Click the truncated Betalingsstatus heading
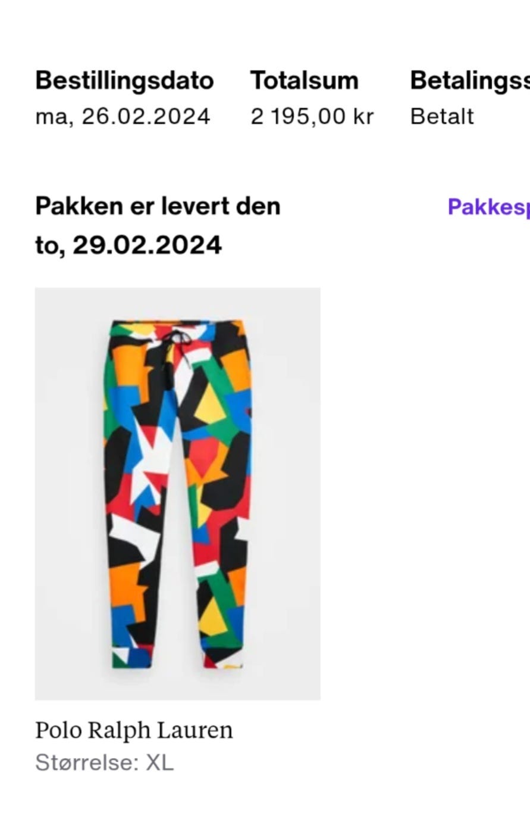530x831 pixels. click(470, 80)
